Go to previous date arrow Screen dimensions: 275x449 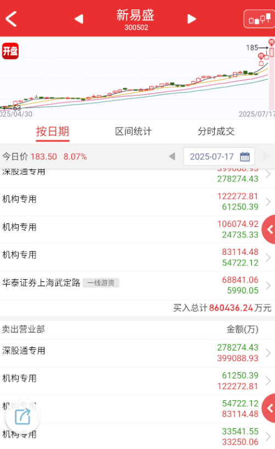point(172,156)
